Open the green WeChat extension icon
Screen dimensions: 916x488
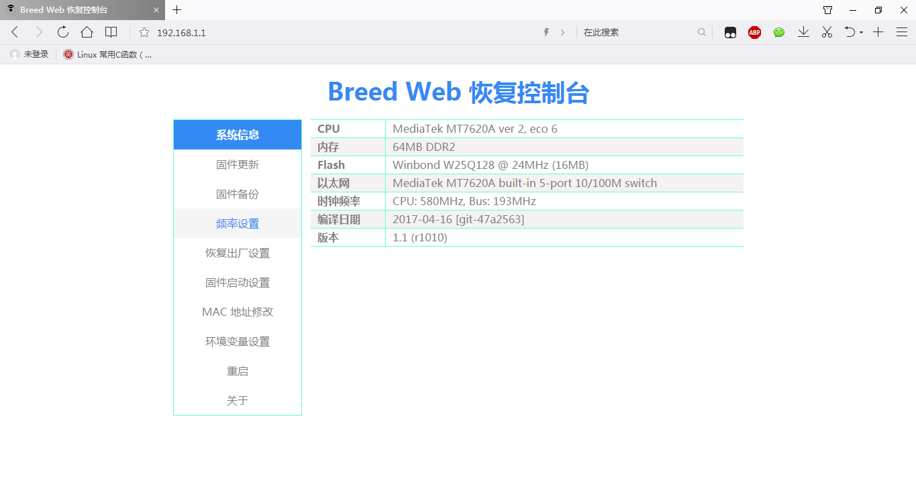(778, 32)
